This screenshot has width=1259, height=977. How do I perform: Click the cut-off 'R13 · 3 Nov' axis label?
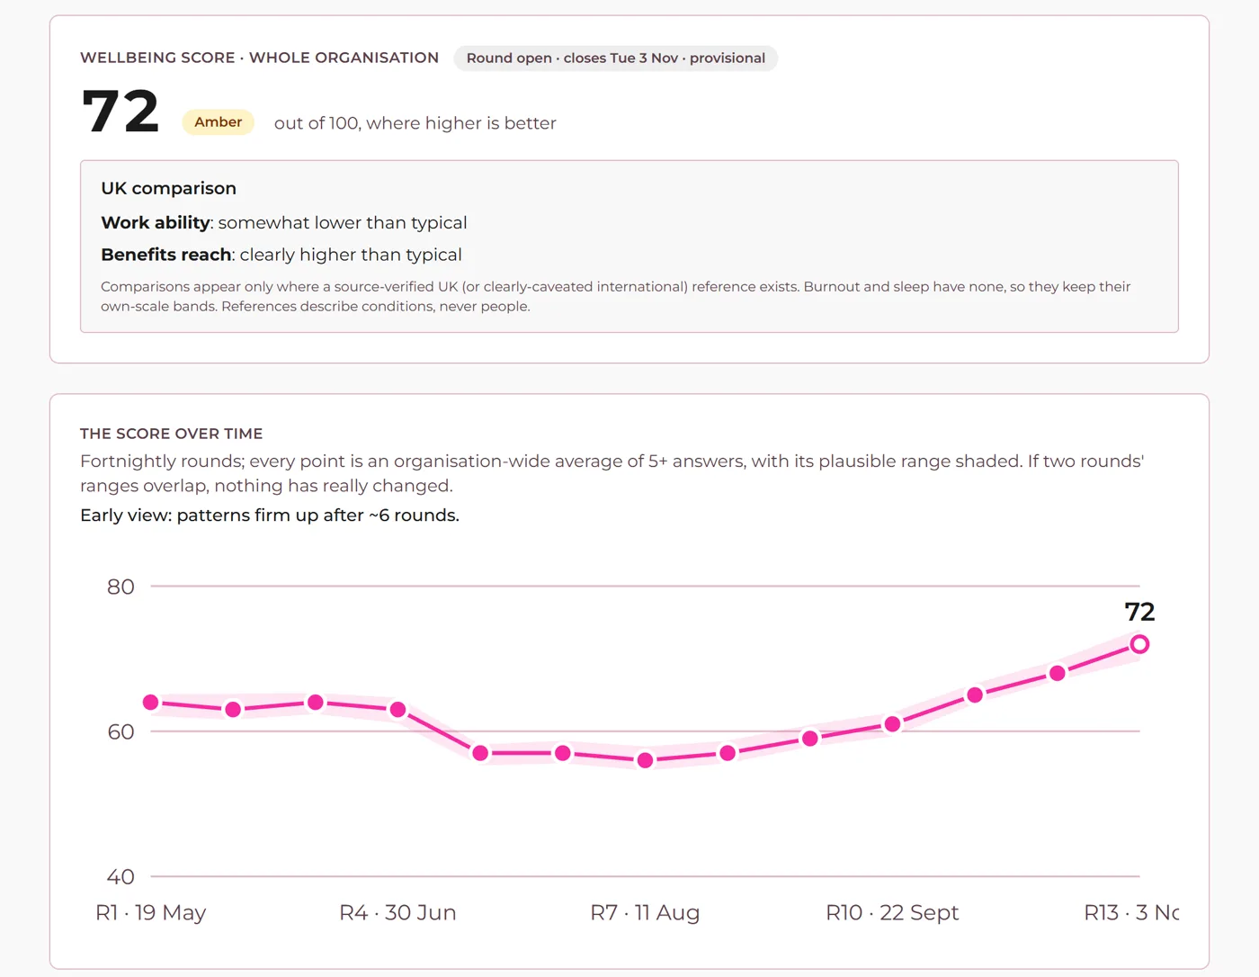tap(1131, 912)
